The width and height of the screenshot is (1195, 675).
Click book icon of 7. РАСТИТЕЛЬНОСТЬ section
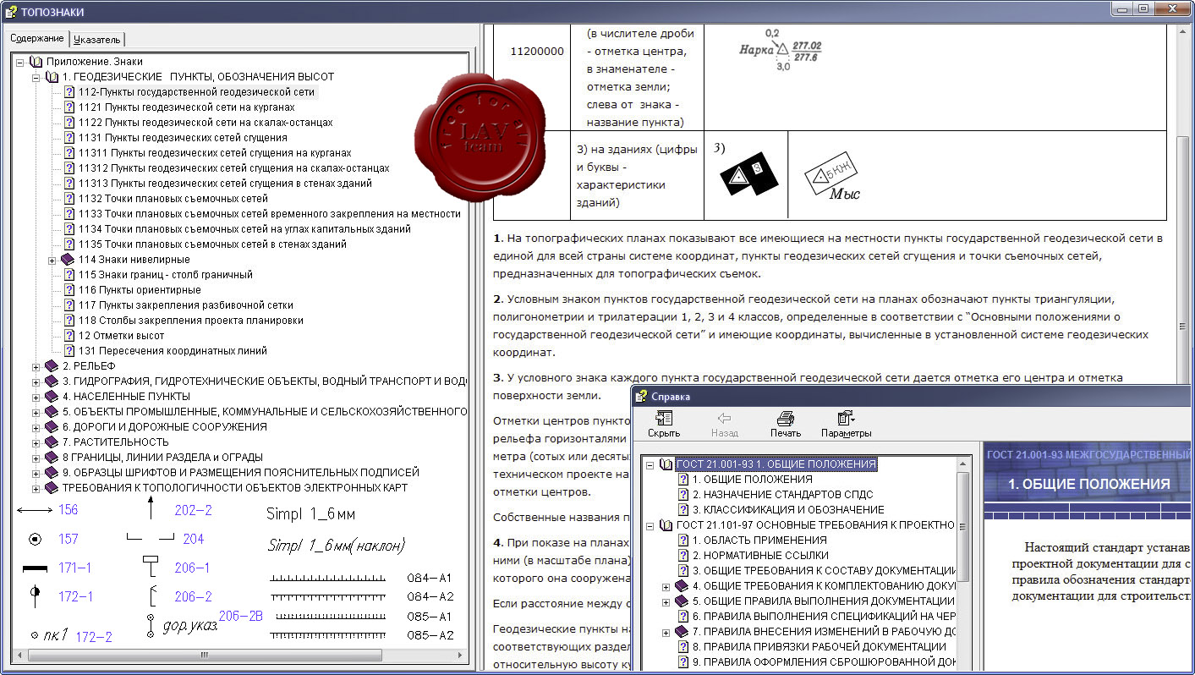click(x=52, y=442)
